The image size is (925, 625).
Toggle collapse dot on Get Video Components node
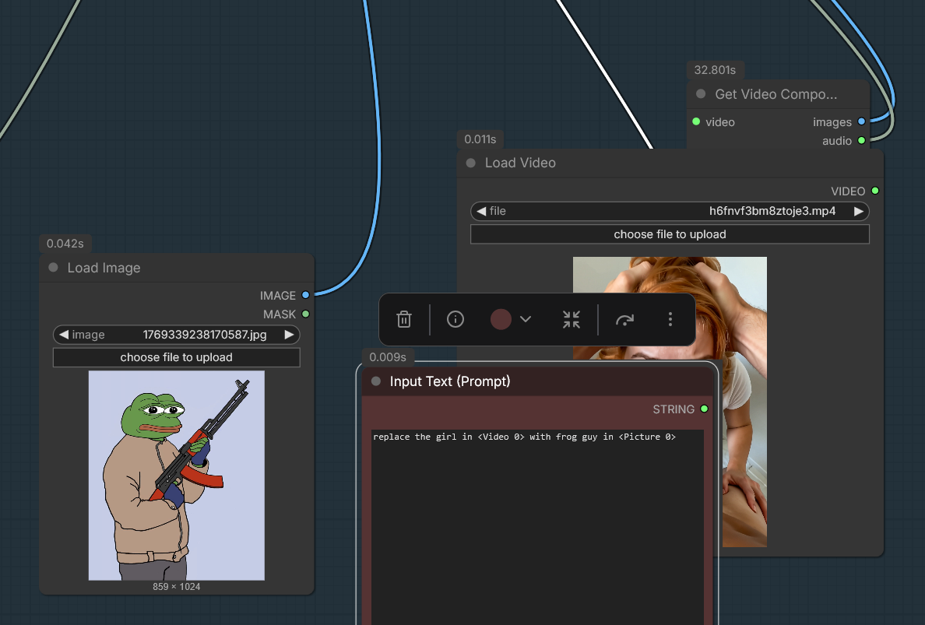[701, 93]
